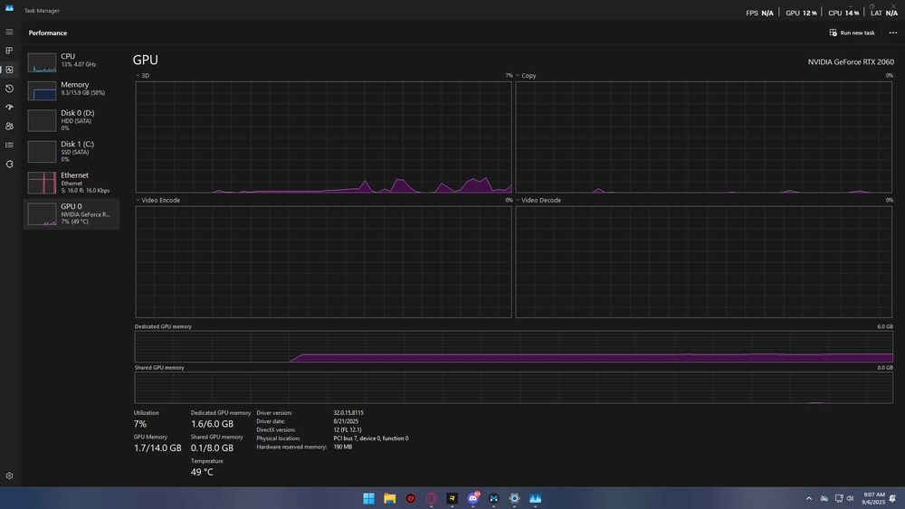Click the PCI bus 7 physical location text
Viewport: 905px width, 509px height.
tap(370, 438)
